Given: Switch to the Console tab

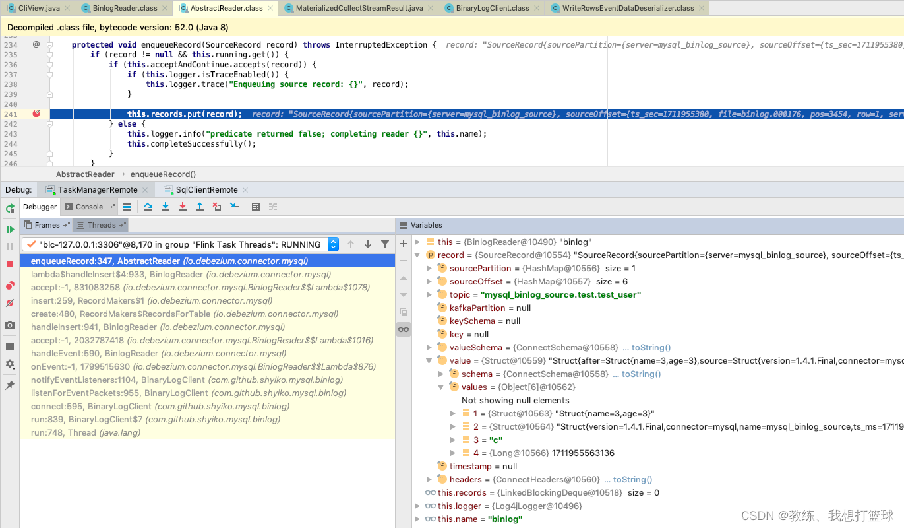Looking at the screenshot, I should [x=89, y=207].
